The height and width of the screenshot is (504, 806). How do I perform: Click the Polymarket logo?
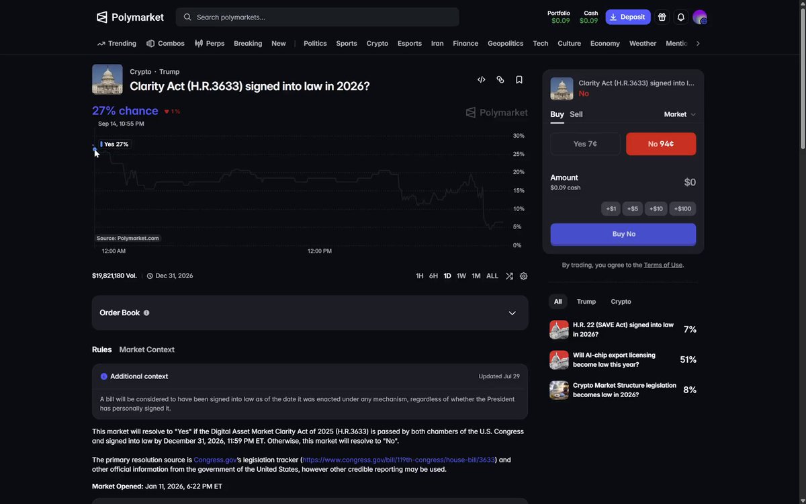tap(130, 17)
